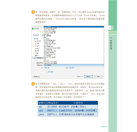Click the 取消 cancel button
Viewport: 137px width, 132px height.
pyautogui.click(x=98, y=77)
